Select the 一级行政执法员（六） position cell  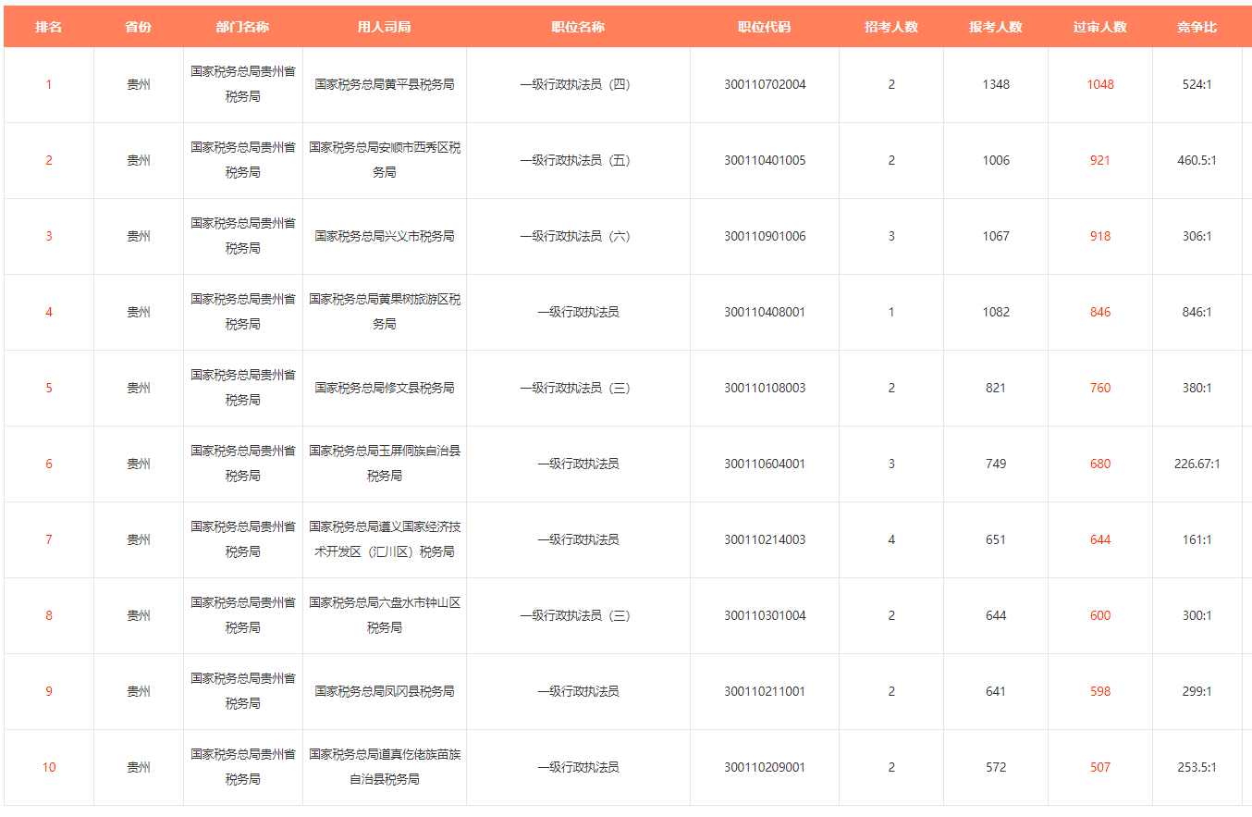[578, 236]
